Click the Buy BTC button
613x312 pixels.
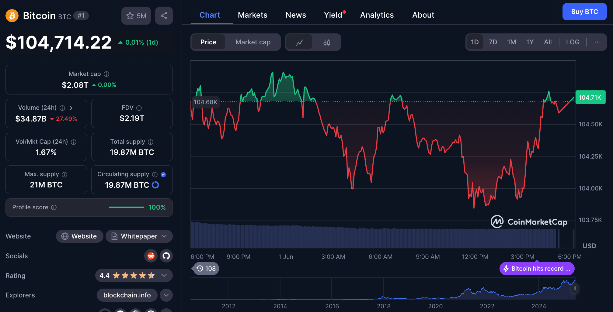[584, 12]
